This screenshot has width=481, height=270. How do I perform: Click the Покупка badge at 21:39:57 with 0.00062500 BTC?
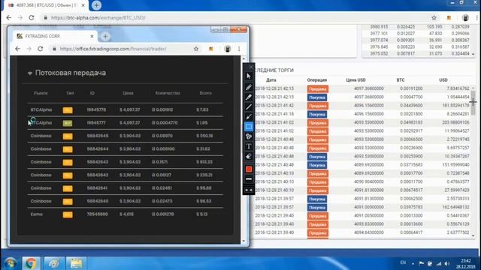click(317, 199)
